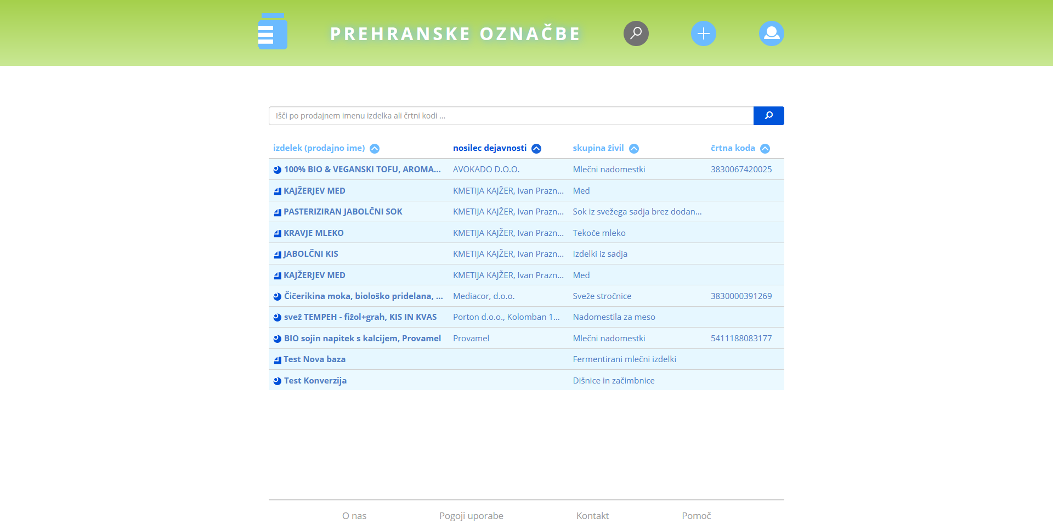Sort by izdelek (prodajno ime) arrow
The height and width of the screenshot is (530, 1053).
tap(375, 149)
